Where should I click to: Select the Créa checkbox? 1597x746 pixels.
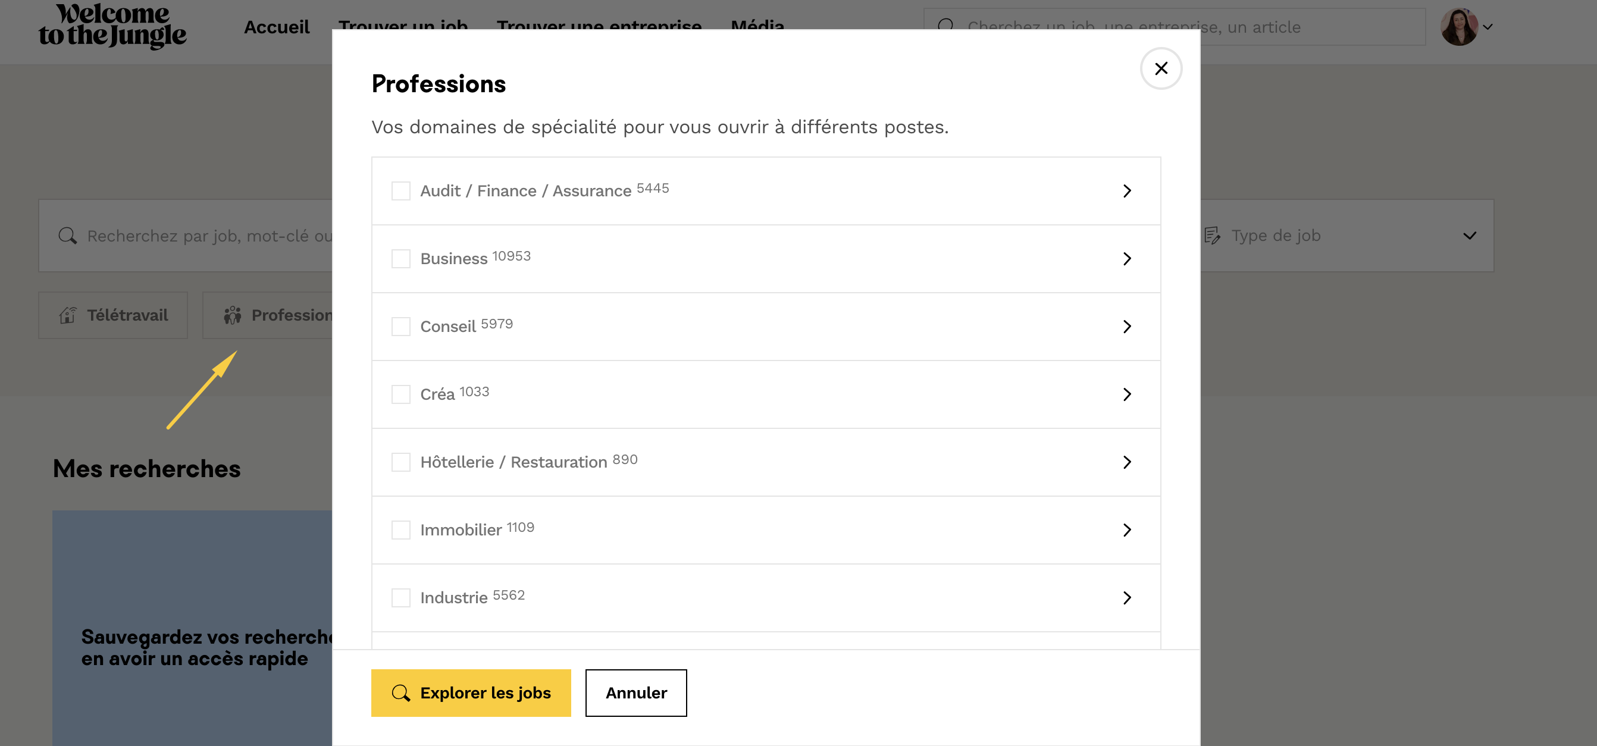(x=401, y=394)
